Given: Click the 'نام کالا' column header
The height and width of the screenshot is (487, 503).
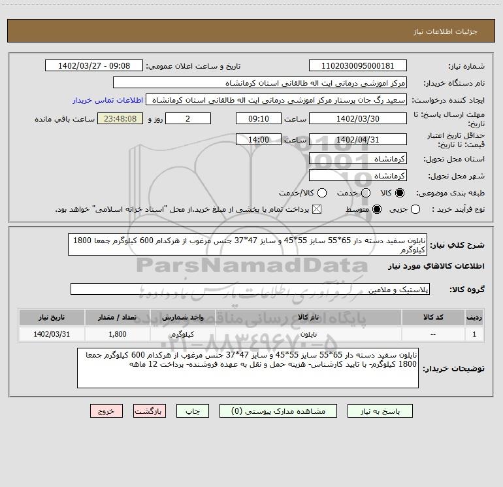Looking at the screenshot, I should click(x=308, y=317).
